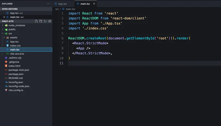Expand the node_modules folder

pyautogui.click(x=17, y=25)
